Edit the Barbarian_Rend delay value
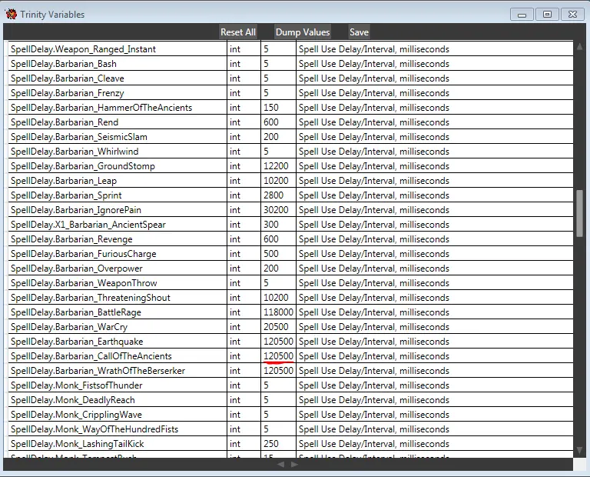This screenshot has height=477, width=590. [278, 122]
